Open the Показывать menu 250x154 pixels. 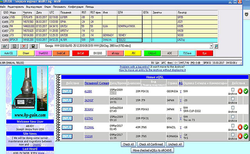[x=59, y=7]
